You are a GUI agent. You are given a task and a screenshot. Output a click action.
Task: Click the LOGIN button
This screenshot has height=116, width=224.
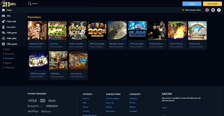[192, 4]
